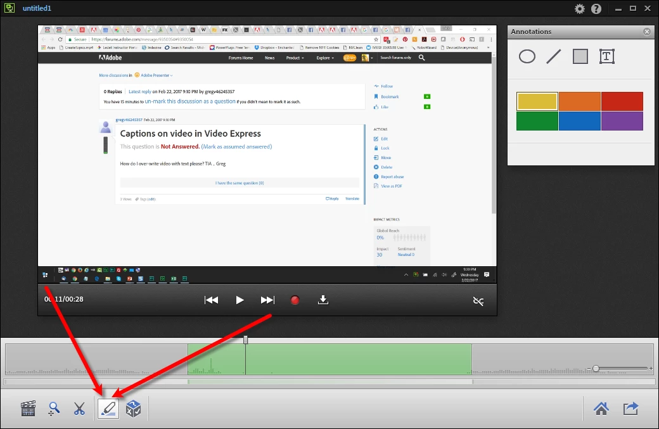
Task: Click Mark as assumed answered link
Action: pyautogui.click(x=236, y=146)
